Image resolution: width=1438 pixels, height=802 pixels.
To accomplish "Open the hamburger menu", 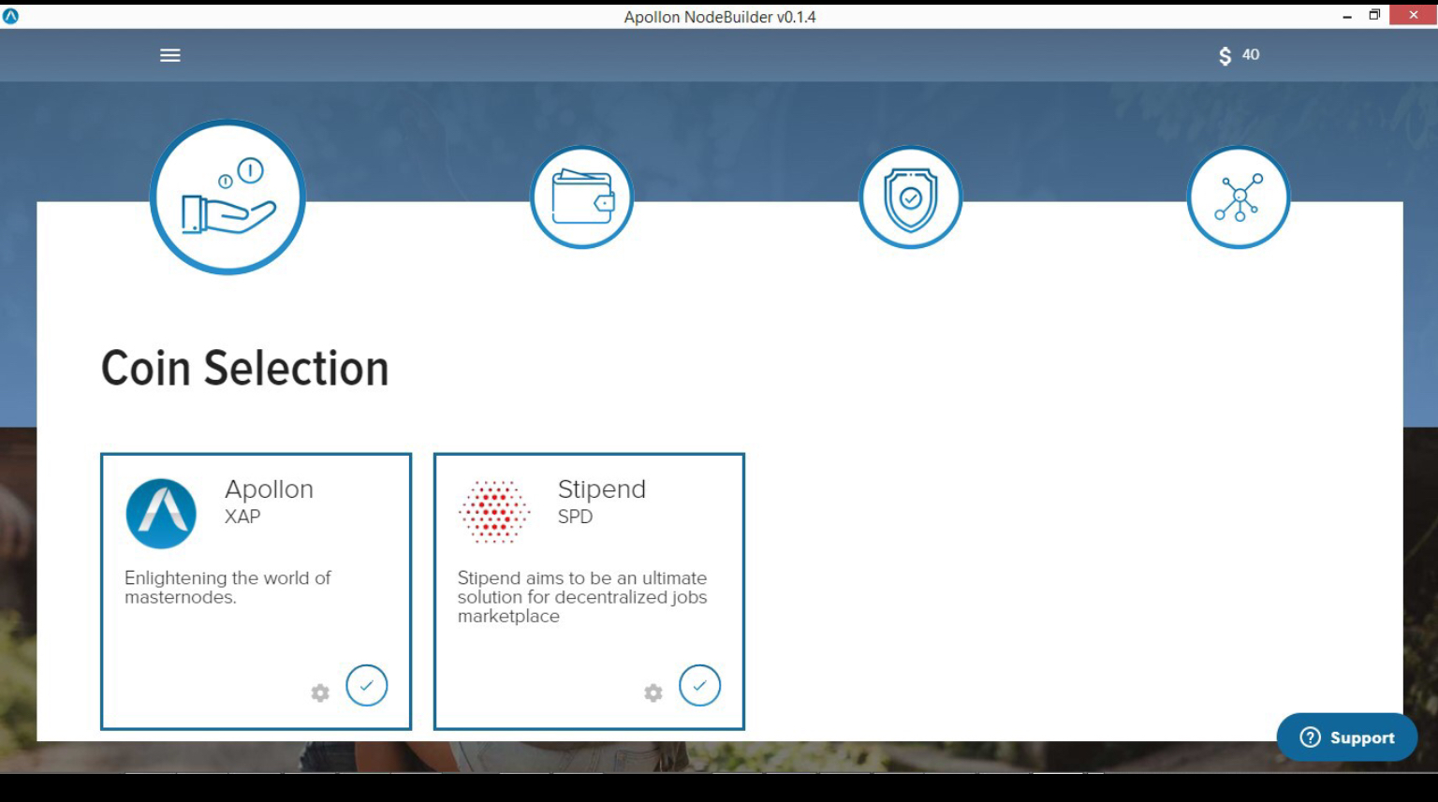I will click(x=170, y=55).
